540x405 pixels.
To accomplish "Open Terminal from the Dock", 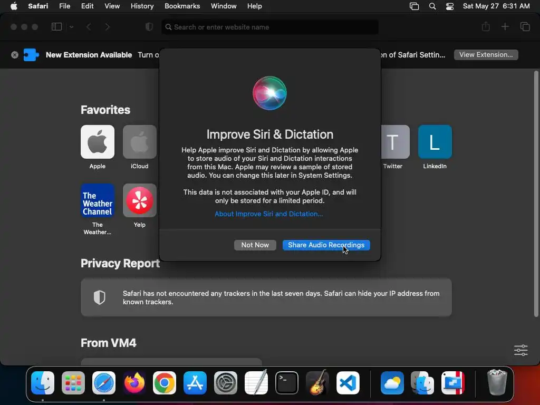I will click(286, 383).
